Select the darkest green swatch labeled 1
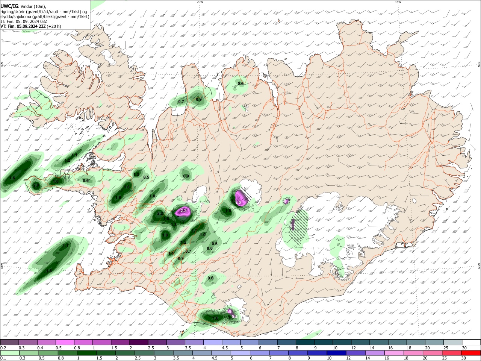Image resolution: width=481 pixels, height=361 pixels. pyautogui.click(x=86, y=353)
